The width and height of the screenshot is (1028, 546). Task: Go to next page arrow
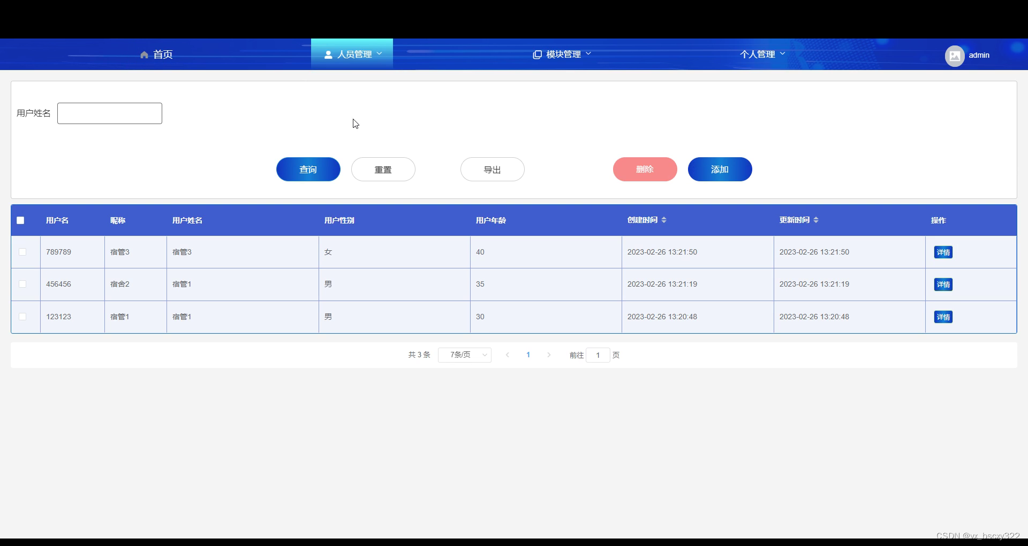coord(549,355)
